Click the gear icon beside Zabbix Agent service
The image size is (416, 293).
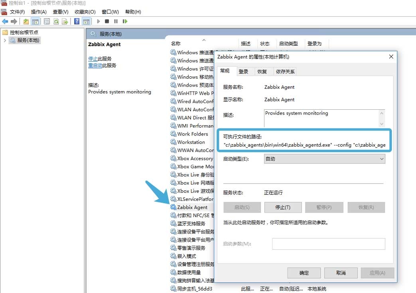(173, 207)
